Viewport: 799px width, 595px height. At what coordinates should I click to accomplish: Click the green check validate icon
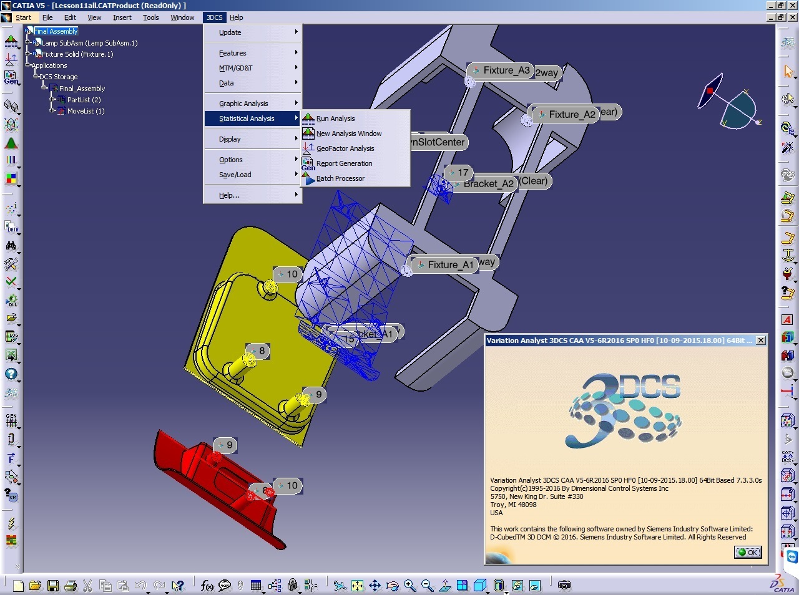(11, 282)
